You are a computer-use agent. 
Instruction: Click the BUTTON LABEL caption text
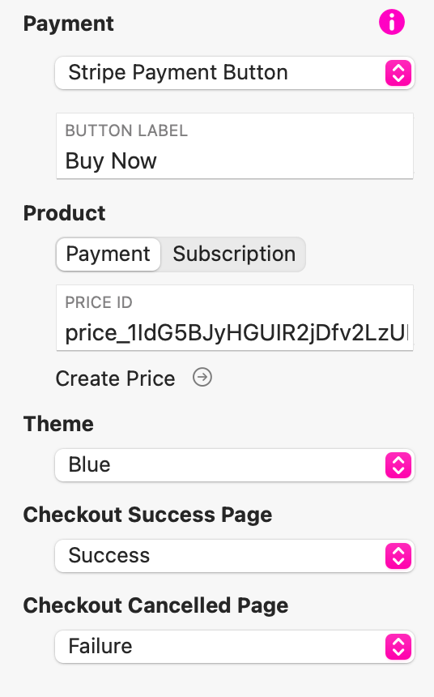(x=126, y=130)
